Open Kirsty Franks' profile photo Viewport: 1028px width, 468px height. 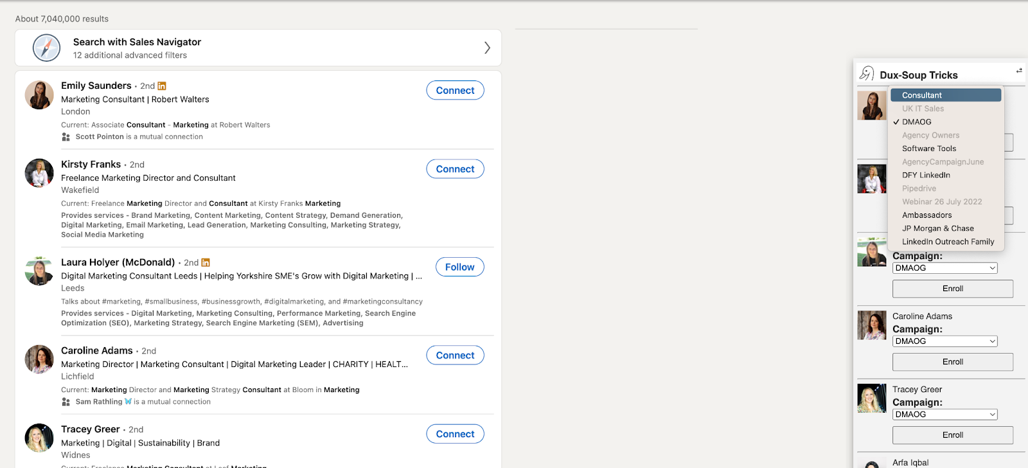tap(39, 174)
